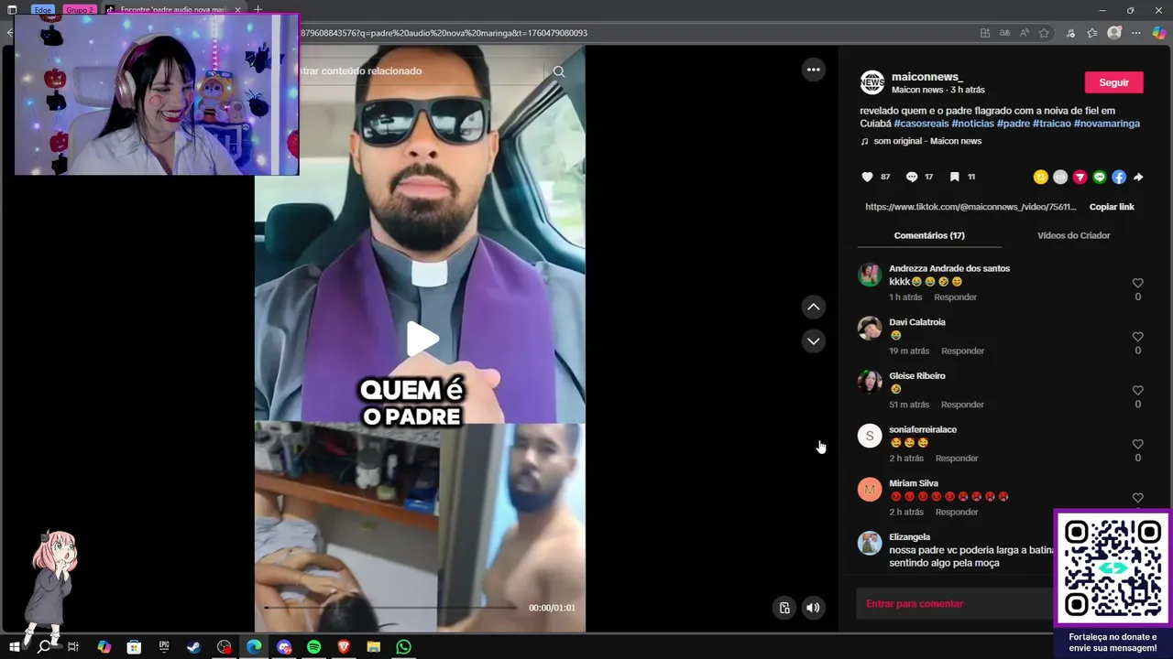Open the #padre hashtag
The image size is (1173, 659).
1013,124
